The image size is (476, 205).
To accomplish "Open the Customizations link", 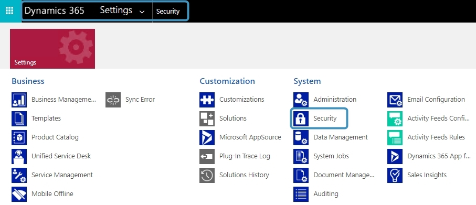I will [241, 100].
